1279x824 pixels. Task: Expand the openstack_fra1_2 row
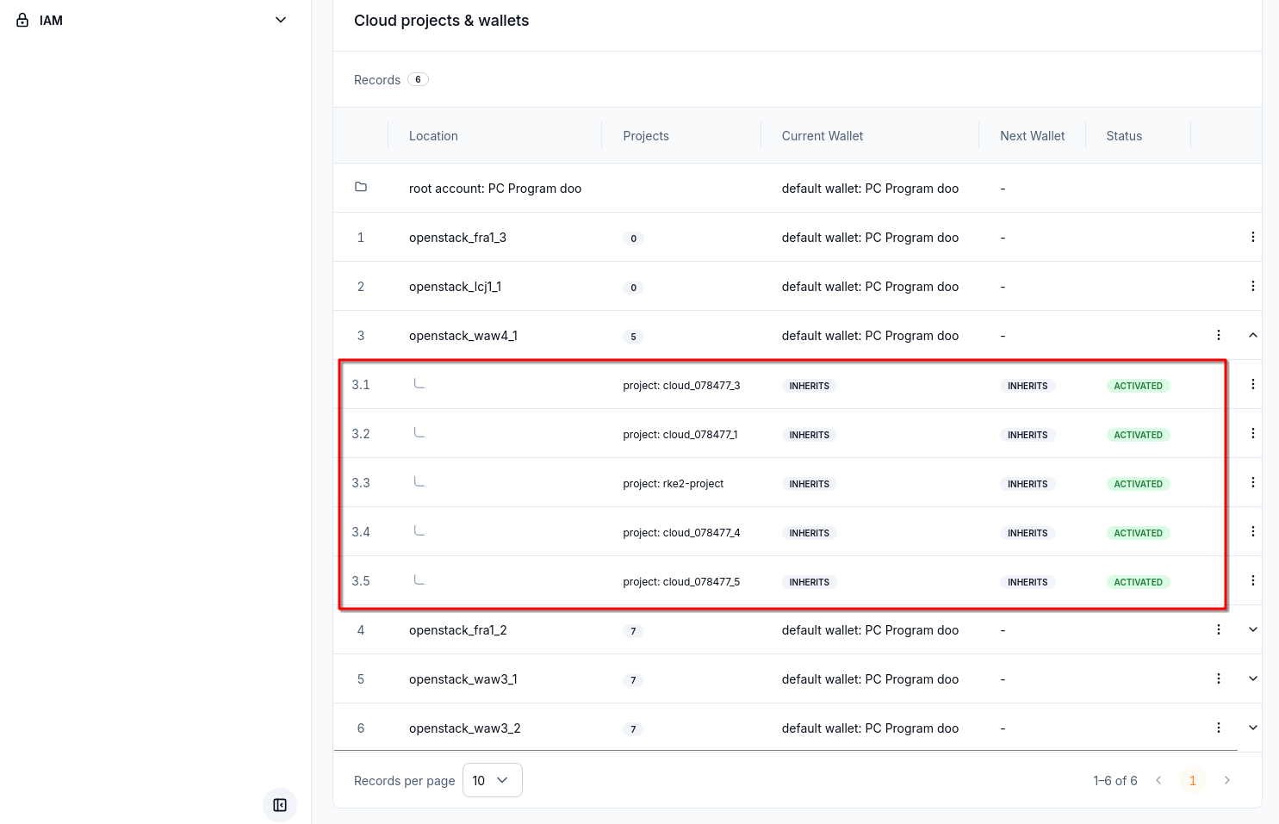coord(1253,629)
